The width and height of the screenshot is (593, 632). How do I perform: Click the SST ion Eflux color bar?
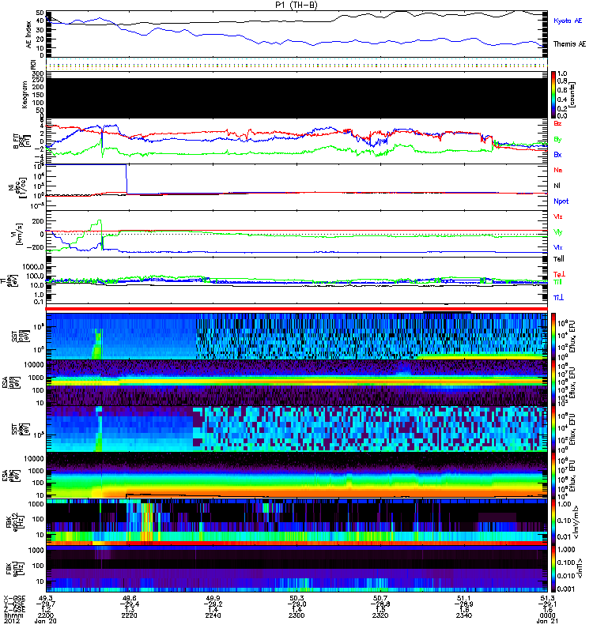click(553, 337)
